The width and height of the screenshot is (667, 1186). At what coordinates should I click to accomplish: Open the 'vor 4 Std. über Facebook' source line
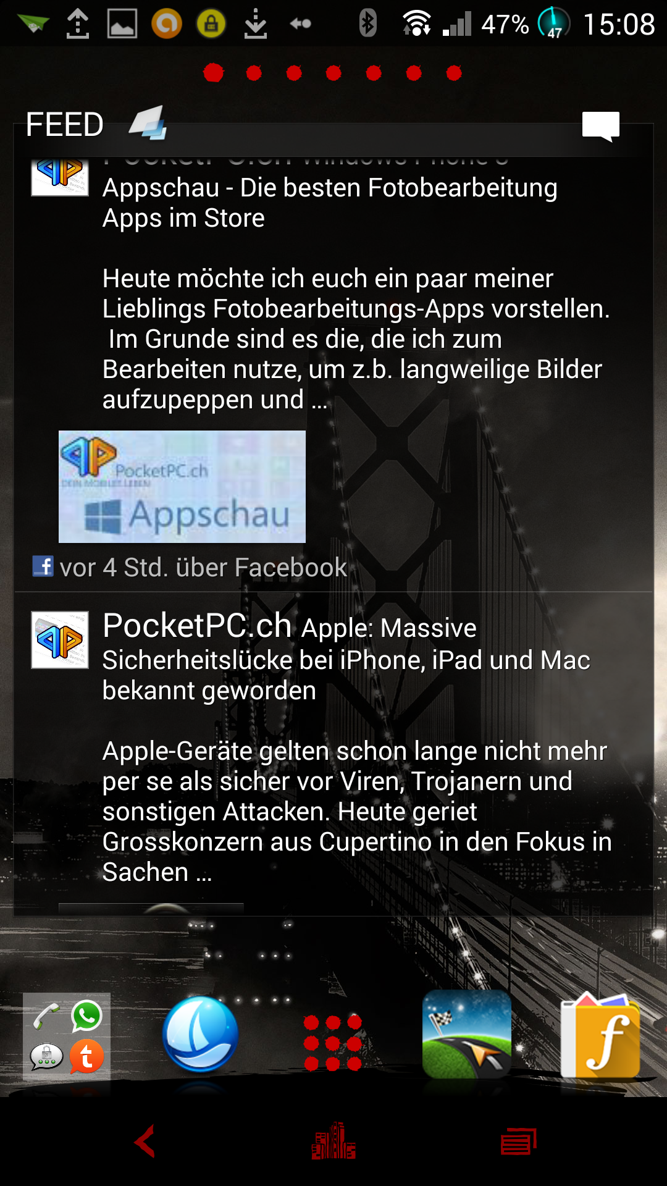[x=190, y=567]
